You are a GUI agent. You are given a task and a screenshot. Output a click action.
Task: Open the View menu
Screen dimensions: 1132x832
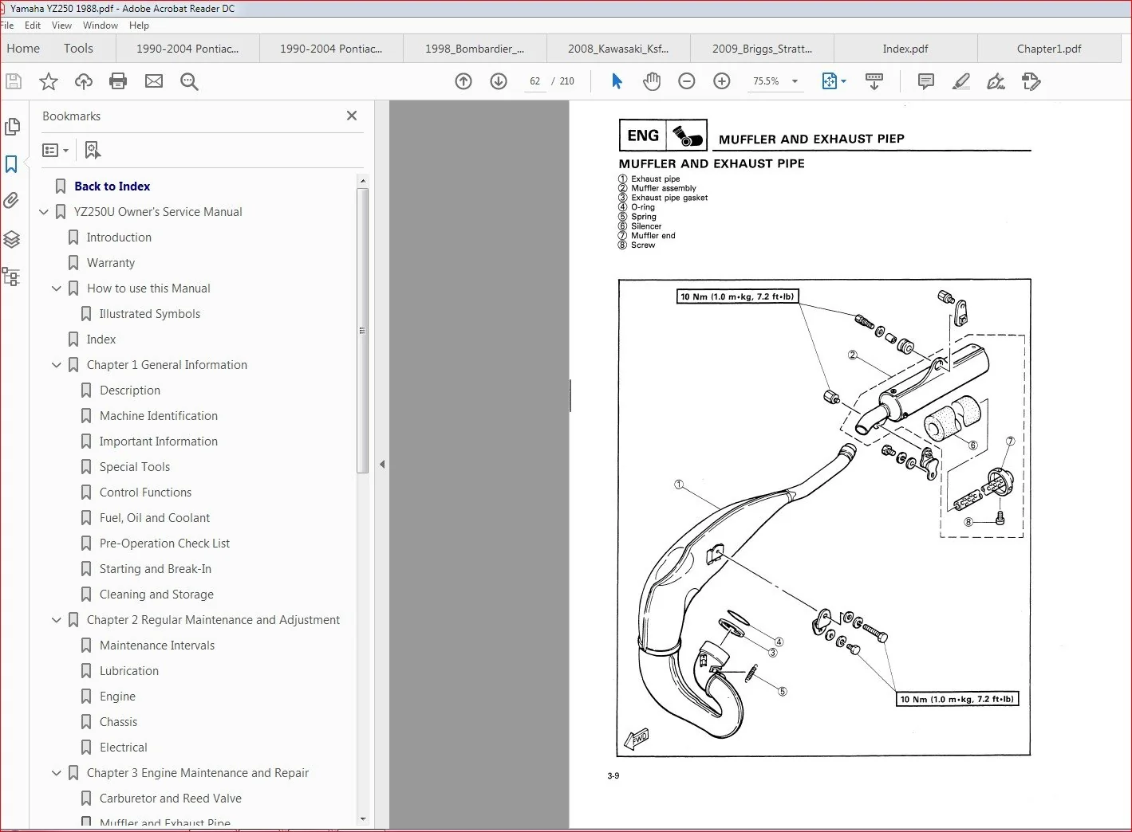(x=61, y=26)
